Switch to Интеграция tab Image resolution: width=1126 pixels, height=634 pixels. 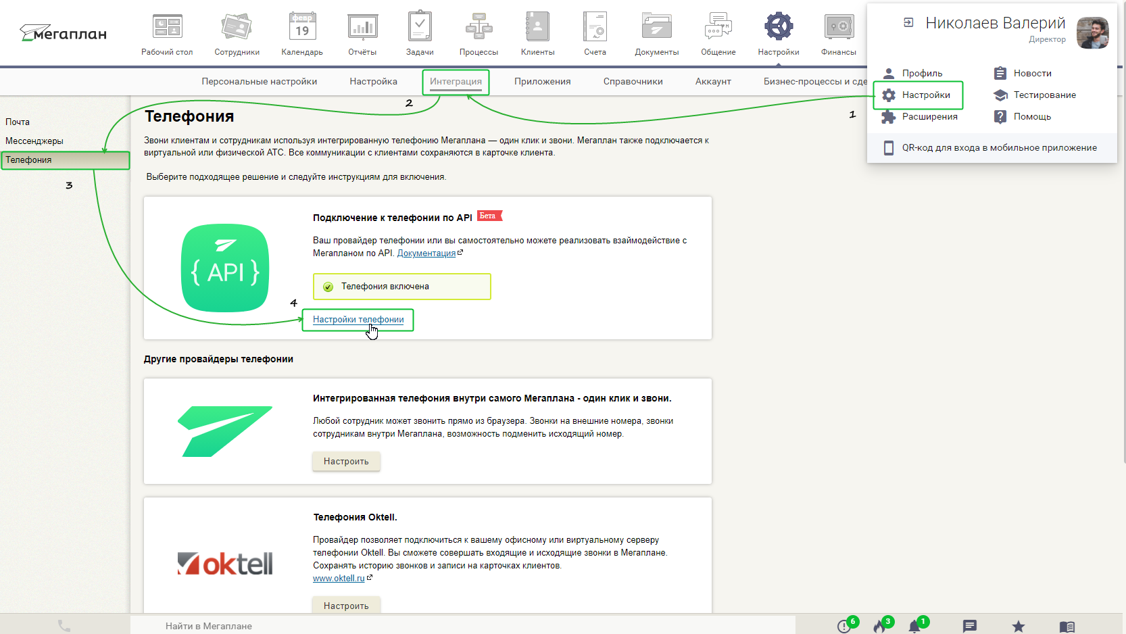[456, 81]
